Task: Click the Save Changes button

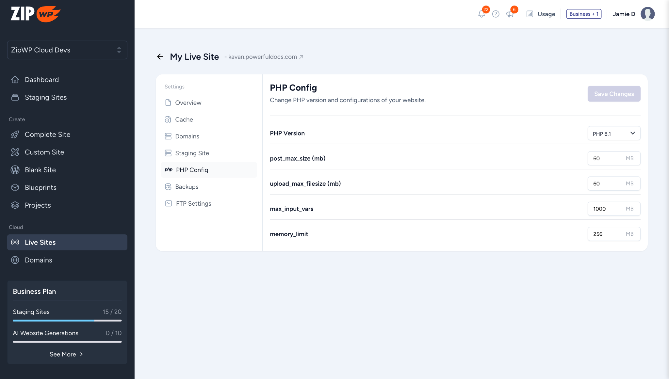Action: tap(614, 94)
